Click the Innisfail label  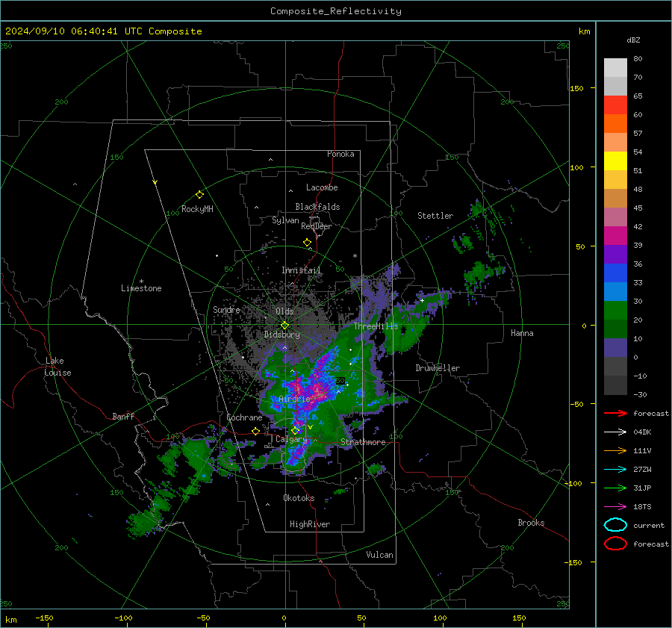tap(301, 270)
